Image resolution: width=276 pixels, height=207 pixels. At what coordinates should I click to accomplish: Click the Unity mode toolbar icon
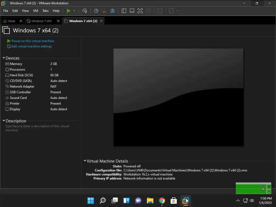pyautogui.click(x=148, y=11)
